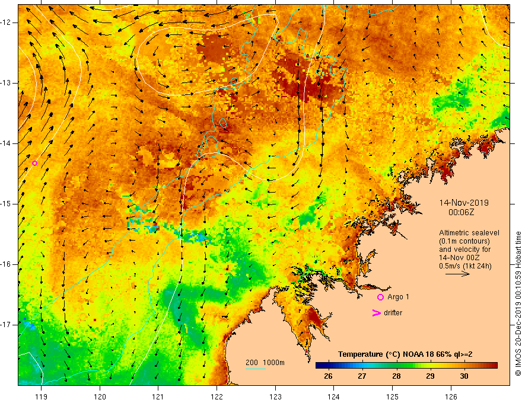Click the '00:06Z' time label
The width and height of the screenshot is (522, 403).
[x=461, y=212]
